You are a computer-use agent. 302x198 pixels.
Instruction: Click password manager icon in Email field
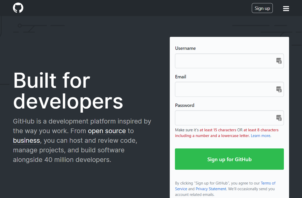coord(279,89)
